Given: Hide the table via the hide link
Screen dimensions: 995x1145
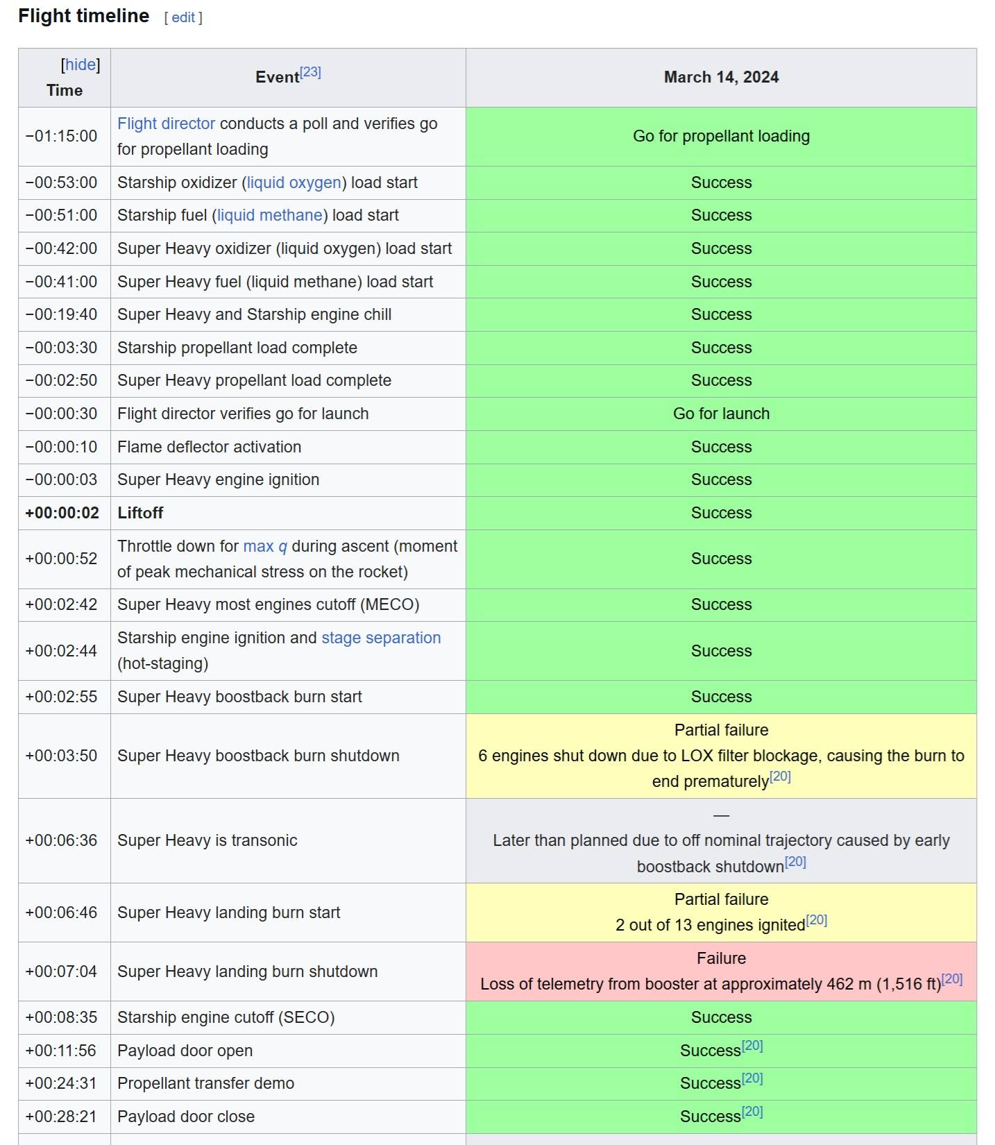Looking at the screenshot, I should [x=80, y=65].
